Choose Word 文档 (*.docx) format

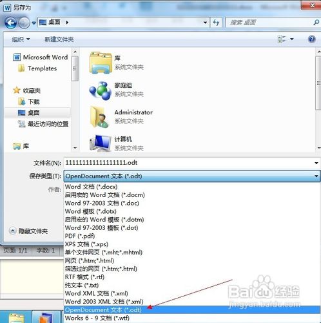(x=191, y=187)
